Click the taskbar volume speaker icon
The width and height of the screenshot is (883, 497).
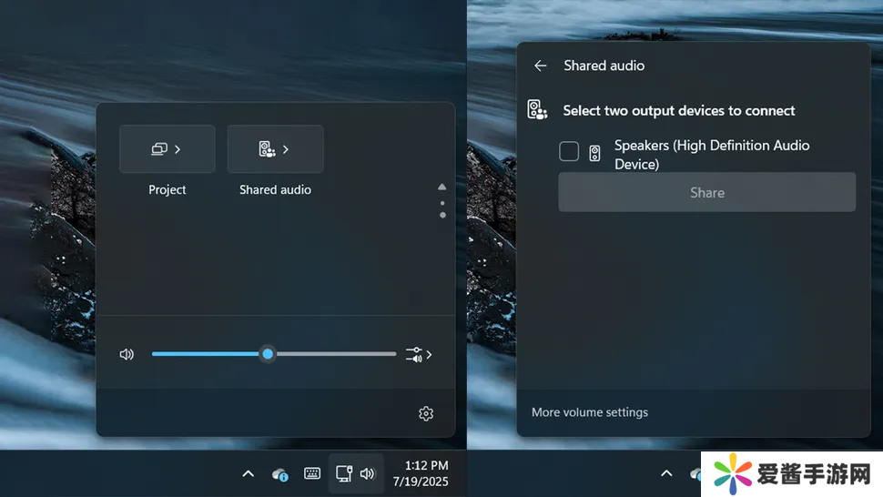[x=368, y=473]
